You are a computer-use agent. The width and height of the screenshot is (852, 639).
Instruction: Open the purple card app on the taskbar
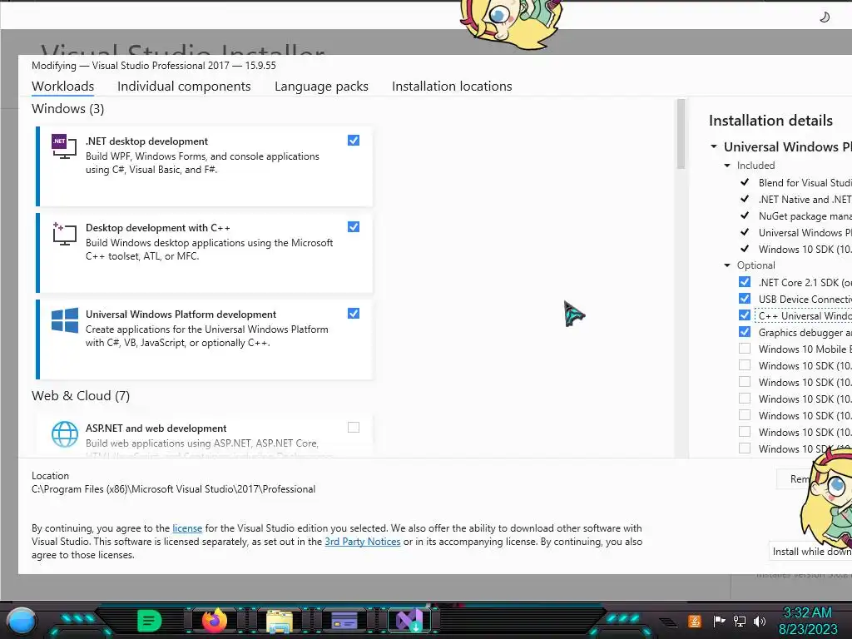click(344, 621)
